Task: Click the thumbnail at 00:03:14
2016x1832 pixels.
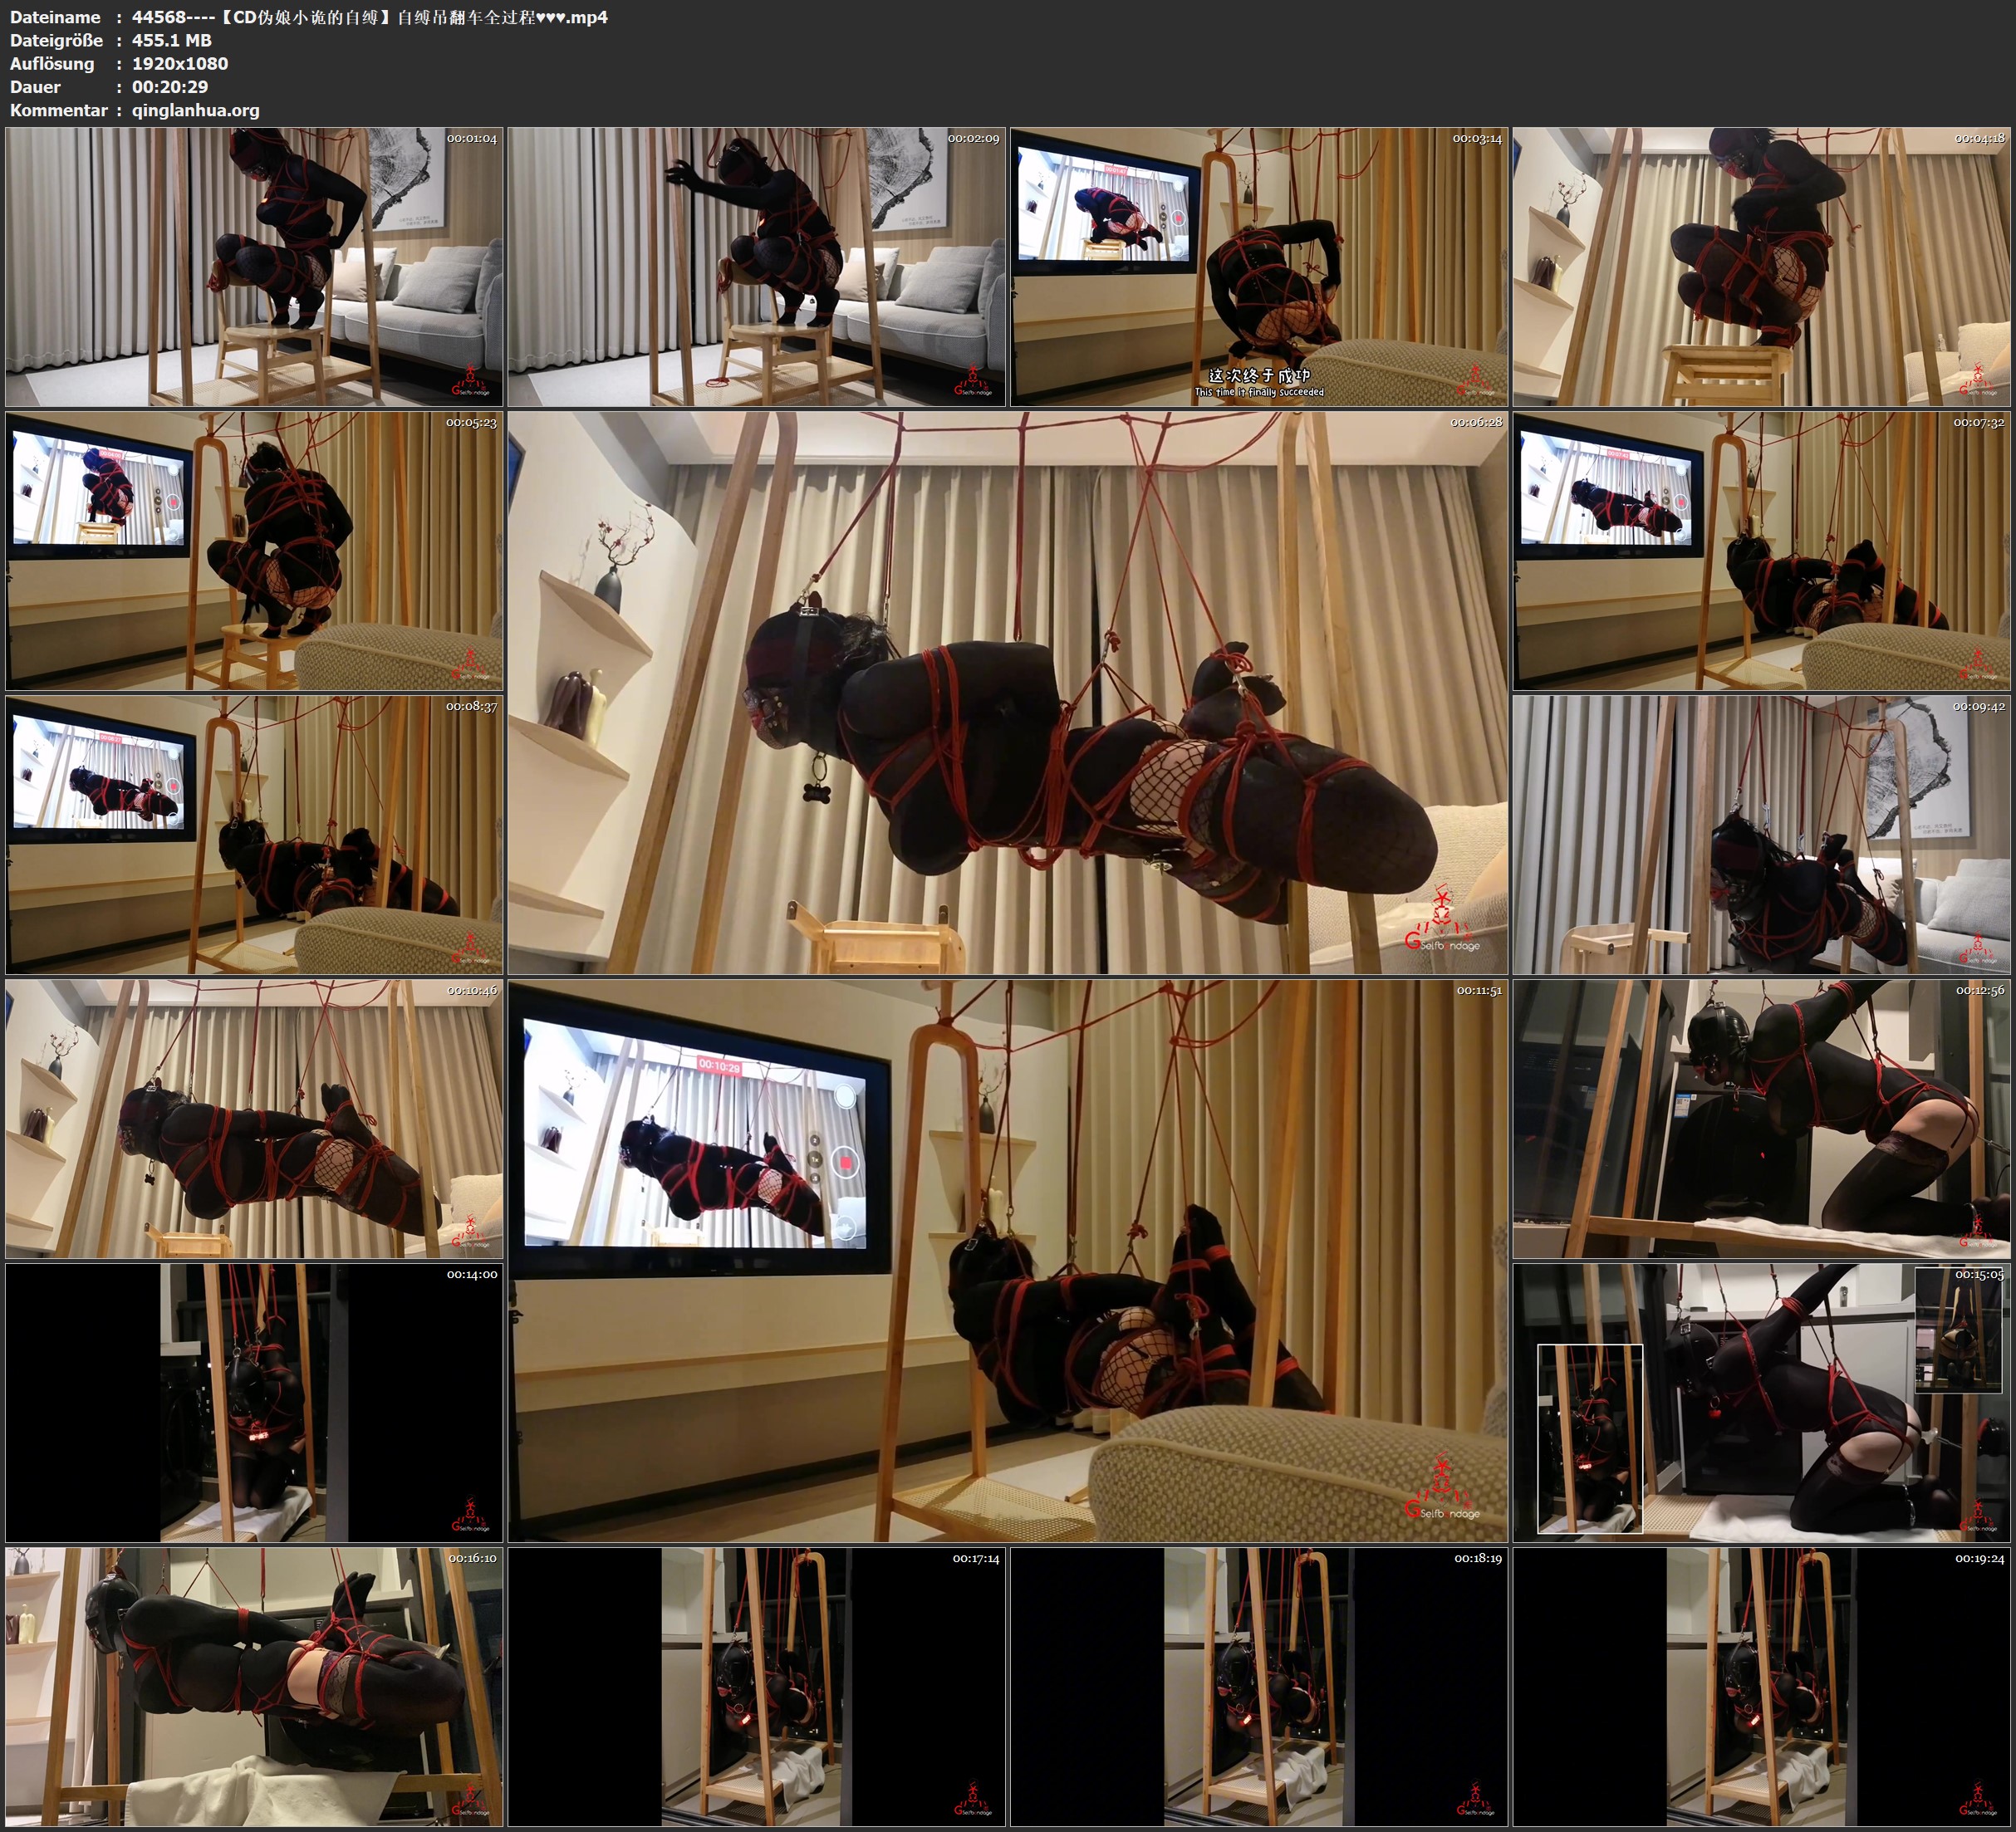Action: click(x=1259, y=266)
